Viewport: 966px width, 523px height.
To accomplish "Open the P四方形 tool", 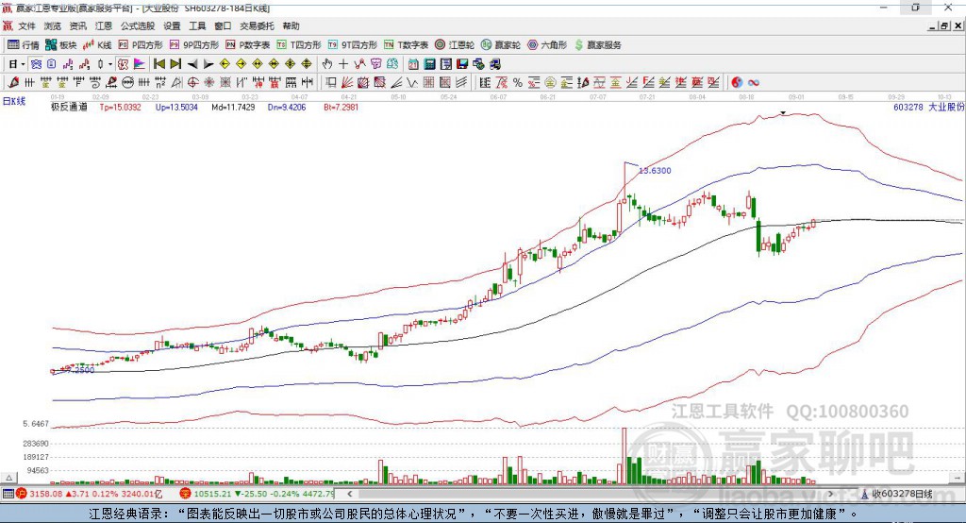I will coord(141,45).
